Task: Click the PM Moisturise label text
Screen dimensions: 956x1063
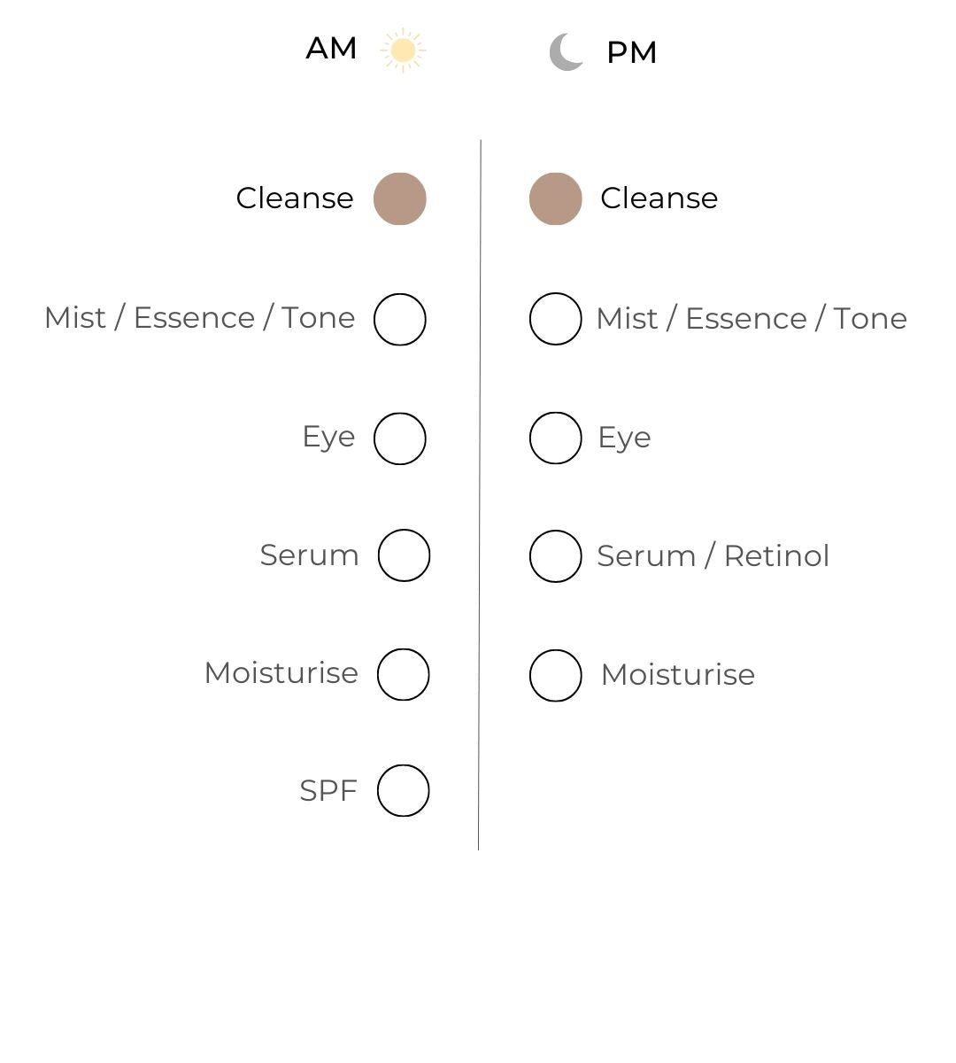Action: [x=677, y=675]
